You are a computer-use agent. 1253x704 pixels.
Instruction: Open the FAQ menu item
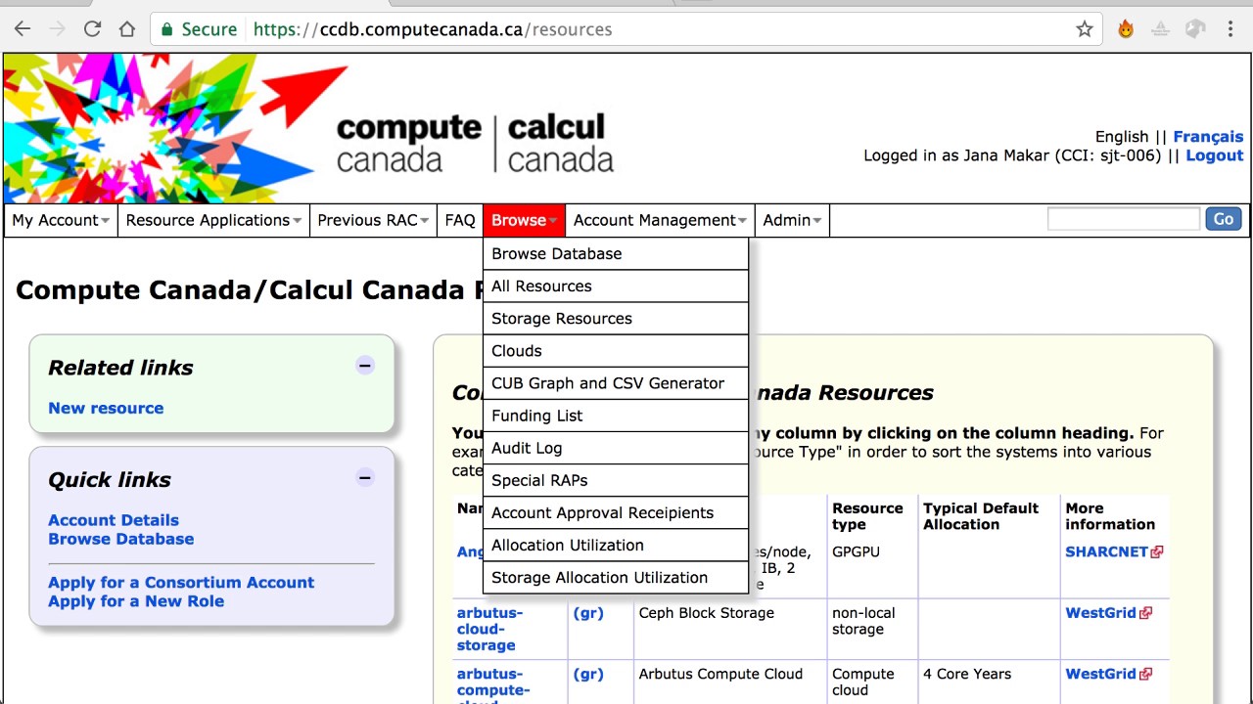460,220
